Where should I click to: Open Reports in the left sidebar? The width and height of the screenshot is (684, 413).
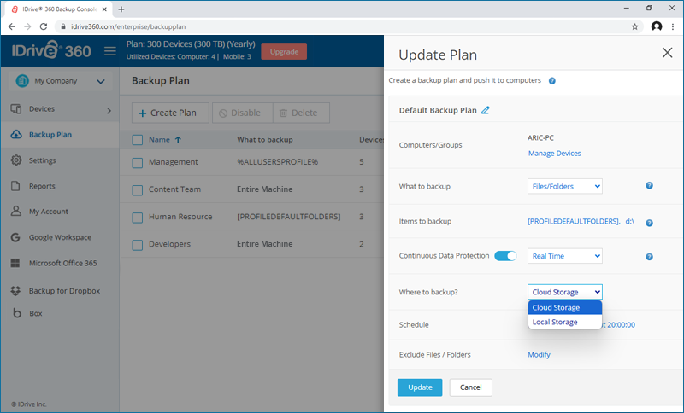[42, 186]
